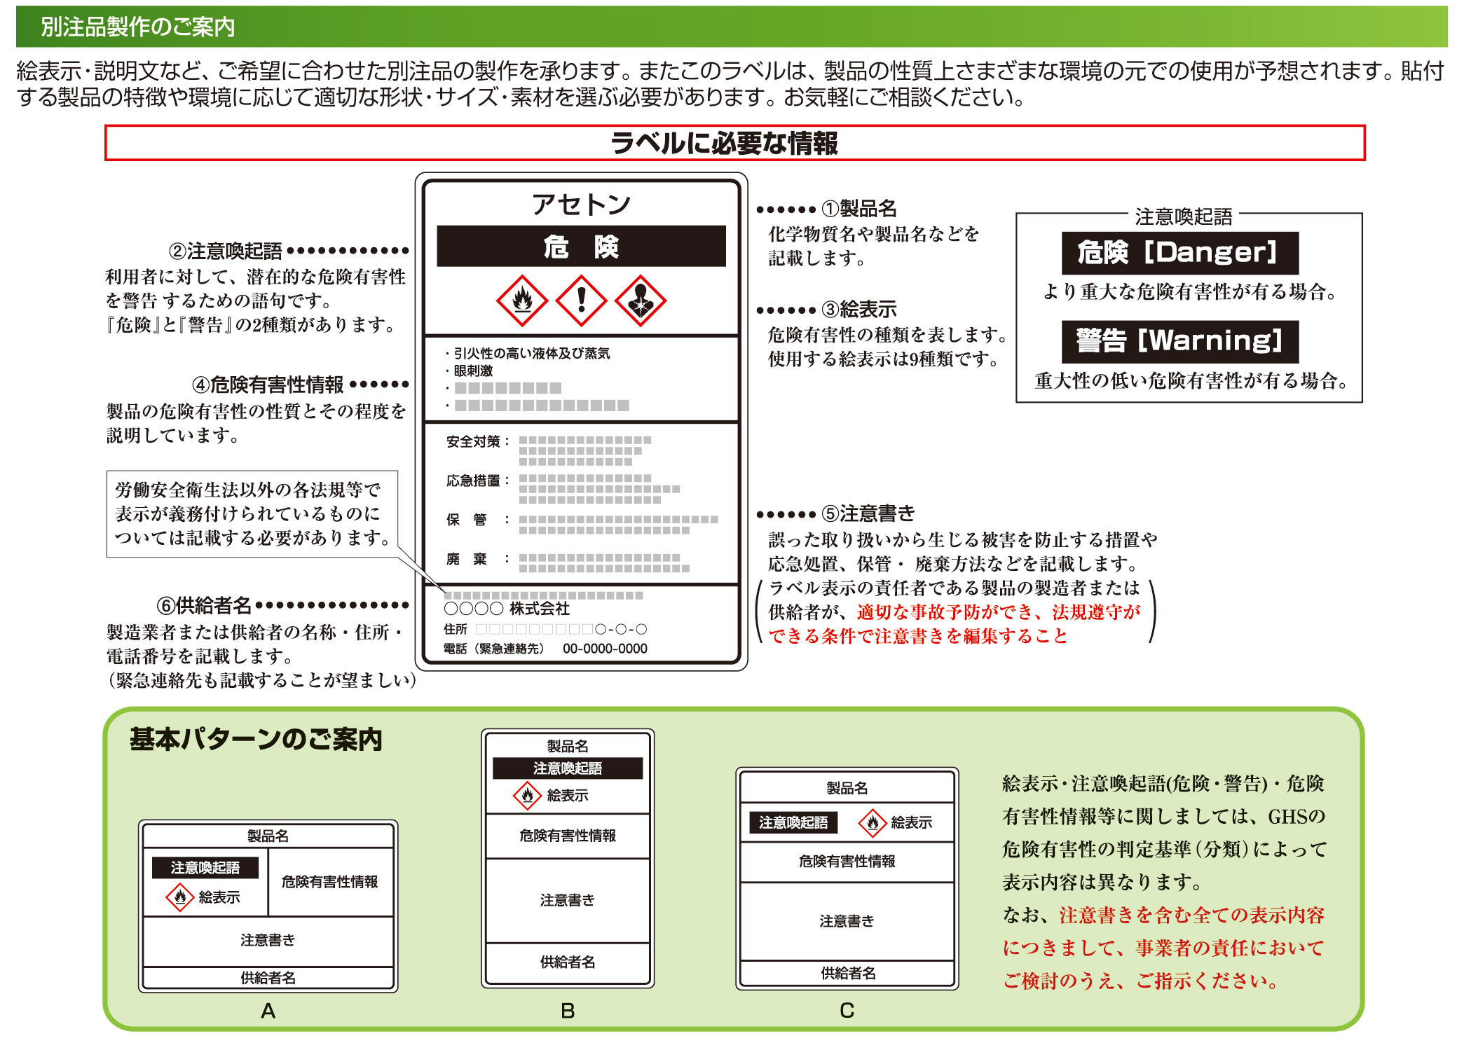Click the アセトン product title
1464x1043 pixels.
[x=581, y=205]
